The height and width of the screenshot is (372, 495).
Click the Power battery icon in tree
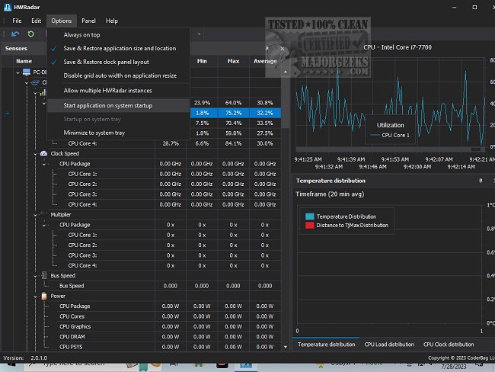(x=43, y=296)
